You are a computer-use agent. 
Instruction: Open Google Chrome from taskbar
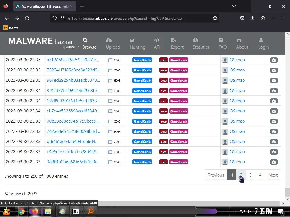tap(21, 211)
